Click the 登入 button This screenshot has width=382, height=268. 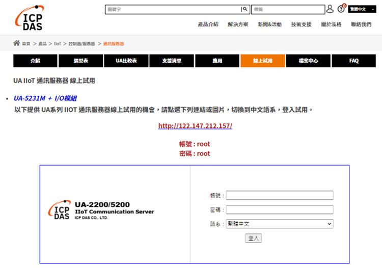[x=253, y=238]
